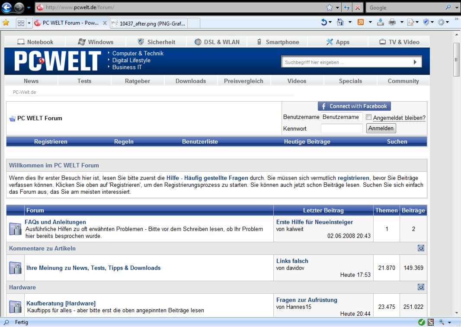Collapse the Kommentare zu Artikeln category
This screenshot has width=461, height=327.
[421, 248]
